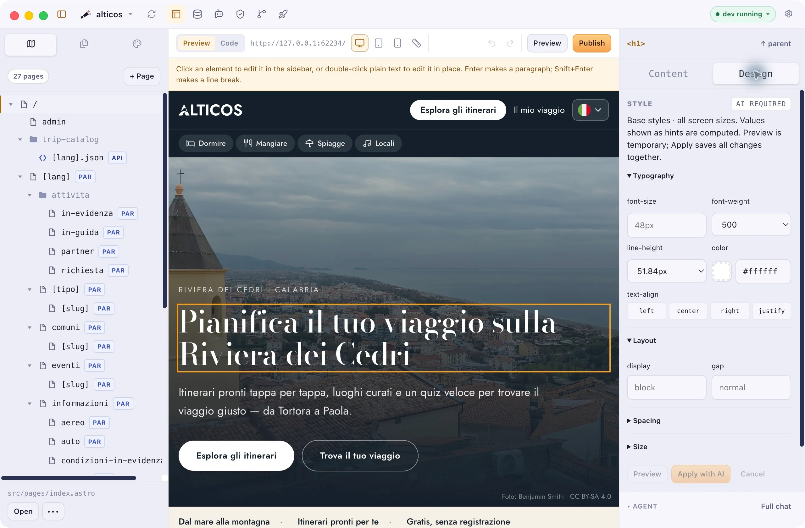
Task: Select Code mode in Preview/Code toggle
Action: (229, 43)
